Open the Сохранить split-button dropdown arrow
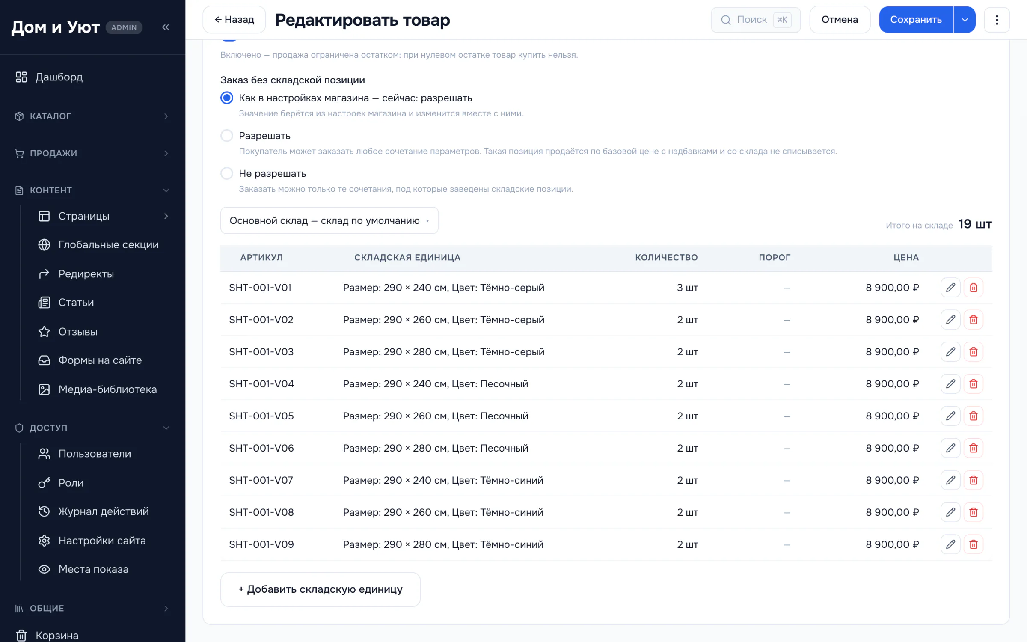 click(x=965, y=20)
